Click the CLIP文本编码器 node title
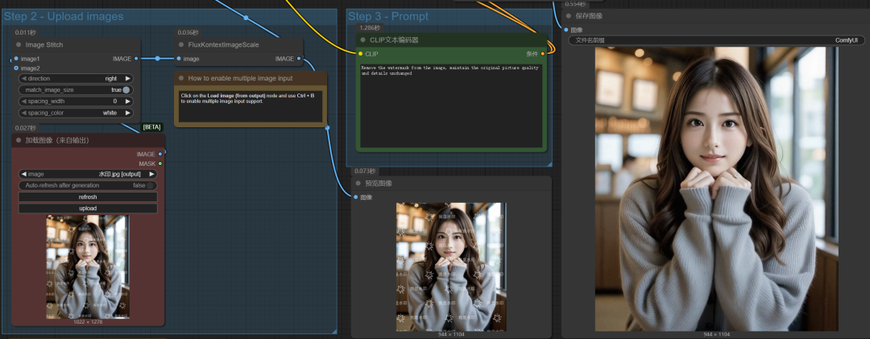The width and height of the screenshot is (870, 339). [x=394, y=40]
